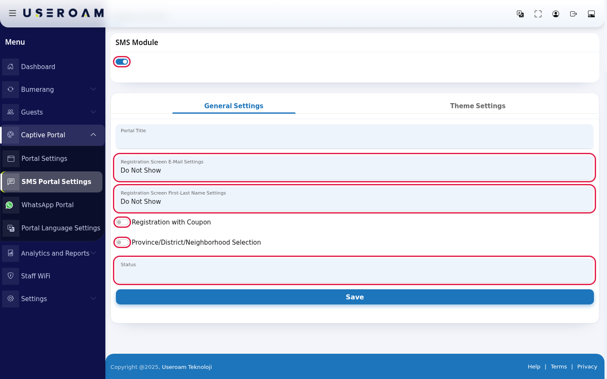Image resolution: width=607 pixels, height=379 pixels.
Task: Click the hamburger menu icon
Action: 13,13
